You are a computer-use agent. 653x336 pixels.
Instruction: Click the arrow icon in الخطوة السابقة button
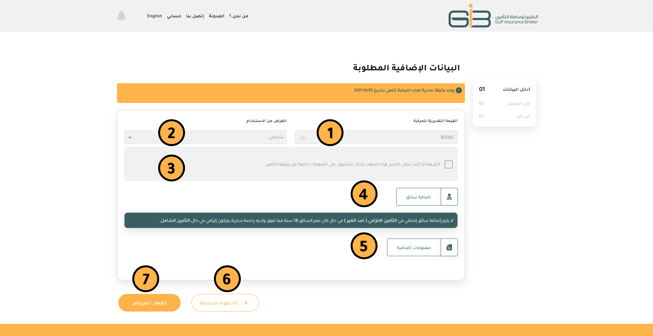tap(245, 303)
